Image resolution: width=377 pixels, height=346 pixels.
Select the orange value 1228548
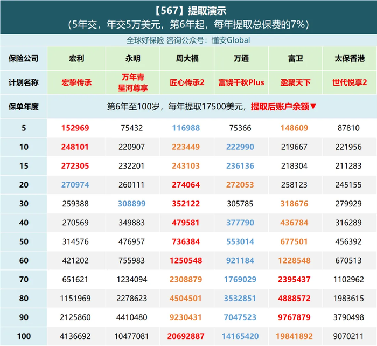294,261
